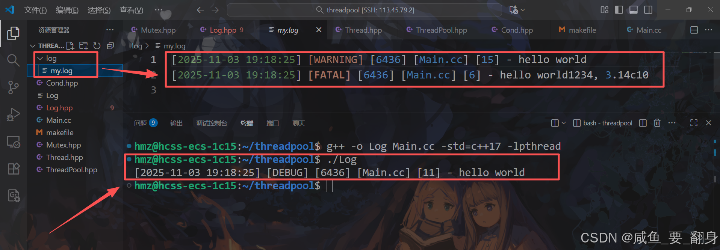Go forward using the navigation arrow
The height and width of the screenshot is (250, 720).
(215, 10)
